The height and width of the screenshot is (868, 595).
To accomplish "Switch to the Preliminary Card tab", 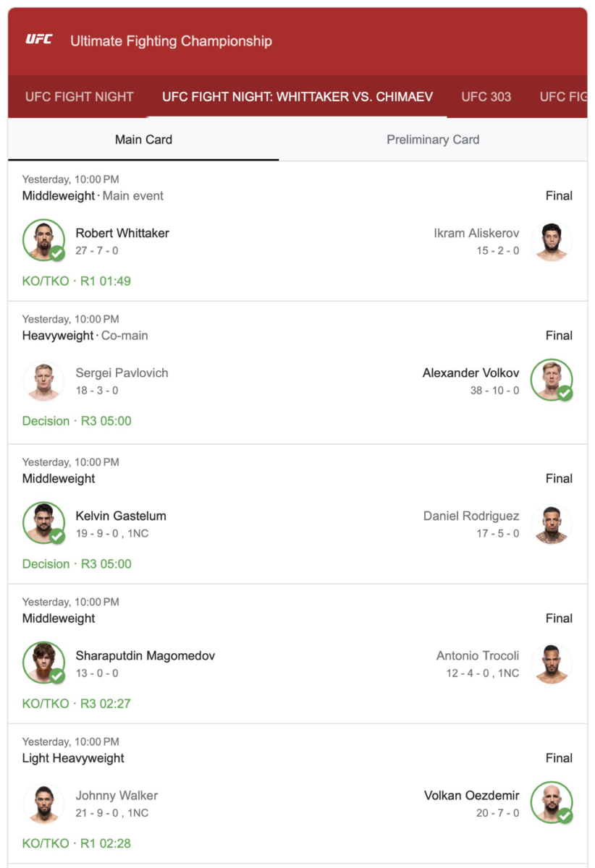I will (433, 140).
